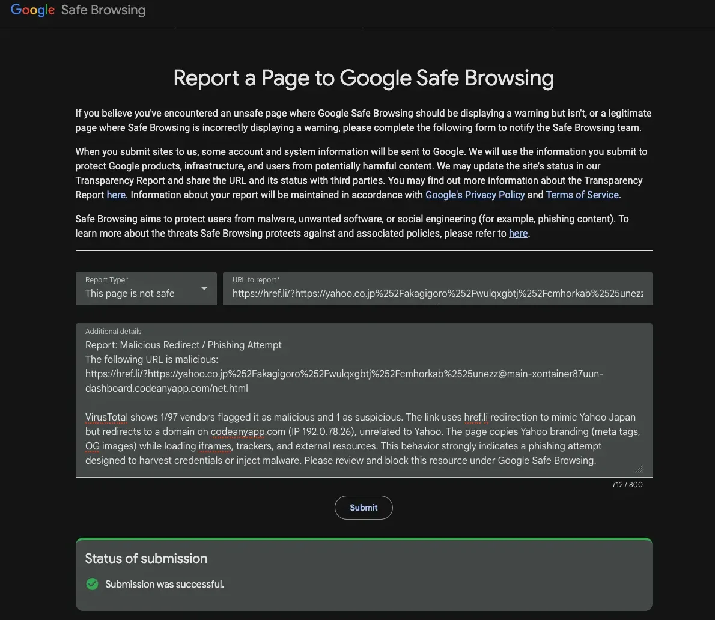Click the Google logo in the header
Screen dimensions: 715x620
click(x=32, y=10)
